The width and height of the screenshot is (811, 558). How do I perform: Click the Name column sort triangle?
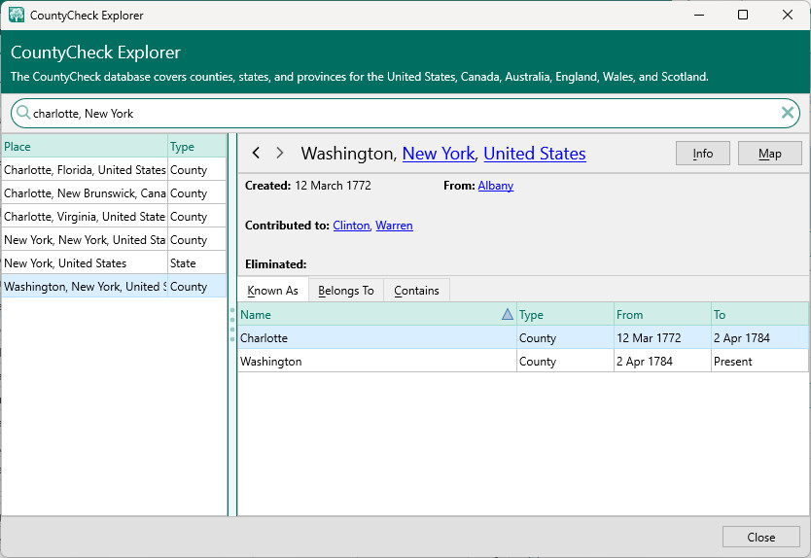[x=508, y=314]
